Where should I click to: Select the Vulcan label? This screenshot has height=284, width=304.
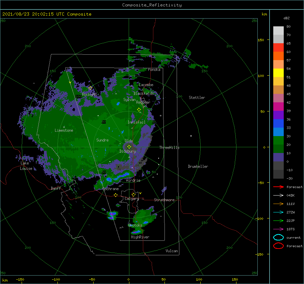(x=172, y=251)
